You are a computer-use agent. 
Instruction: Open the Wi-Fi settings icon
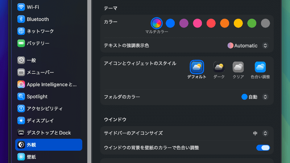[21, 7]
